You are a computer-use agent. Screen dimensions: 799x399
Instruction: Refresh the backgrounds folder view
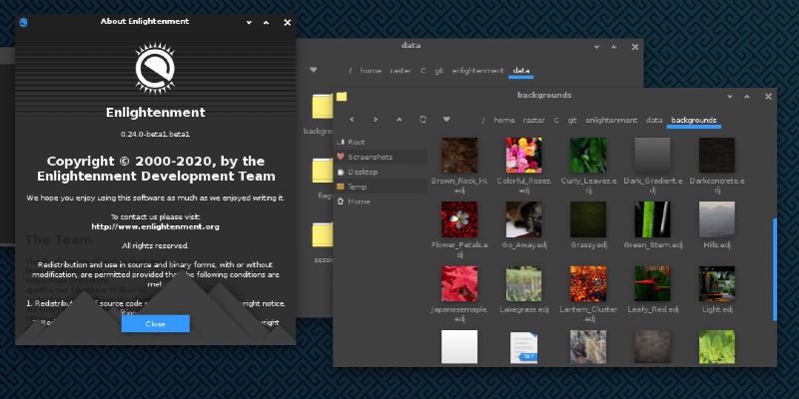coord(423,120)
